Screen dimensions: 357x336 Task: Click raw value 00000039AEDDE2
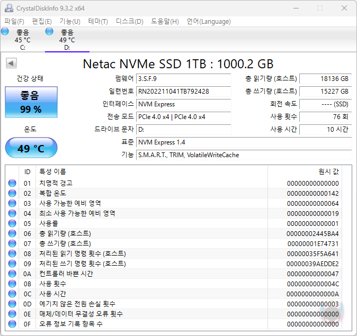(313, 264)
